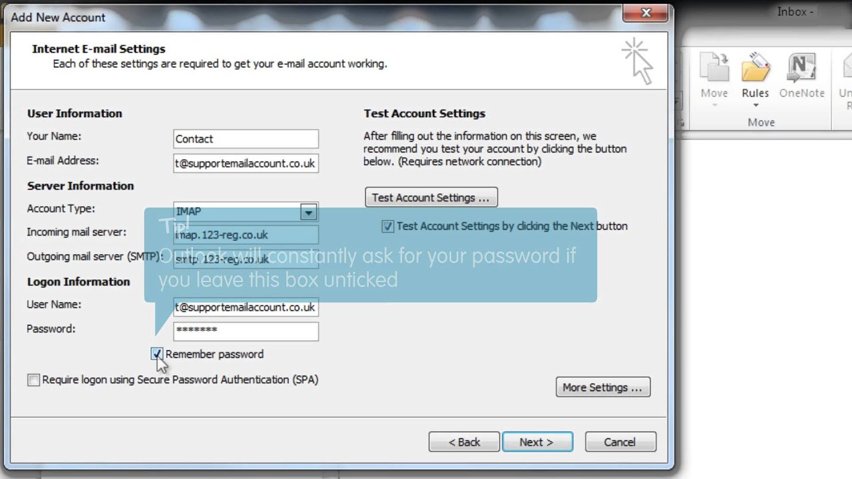Click the Move group label in ribbon
Screen dimensions: 852x479
[x=761, y=122]
